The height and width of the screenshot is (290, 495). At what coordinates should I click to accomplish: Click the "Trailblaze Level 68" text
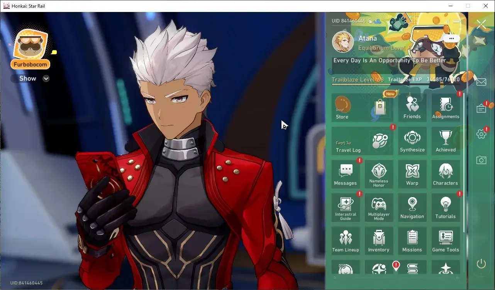point(358,79)
